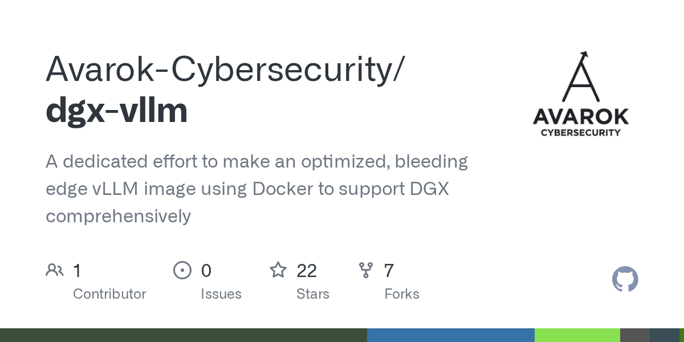684x342 pixels.
Task: Select the Issues label
Action: 221,294
